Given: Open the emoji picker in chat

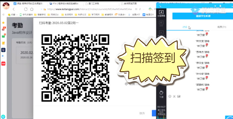Looking at the screenshot, I should click(x=170, y=96).
